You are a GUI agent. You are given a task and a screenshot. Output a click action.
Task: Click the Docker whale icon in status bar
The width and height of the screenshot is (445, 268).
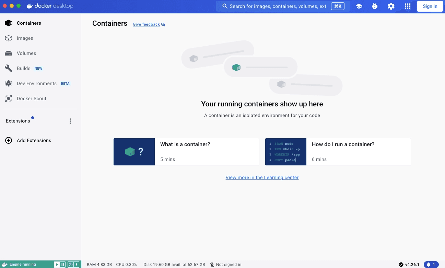pyautogui.click(x=4, y=265)
